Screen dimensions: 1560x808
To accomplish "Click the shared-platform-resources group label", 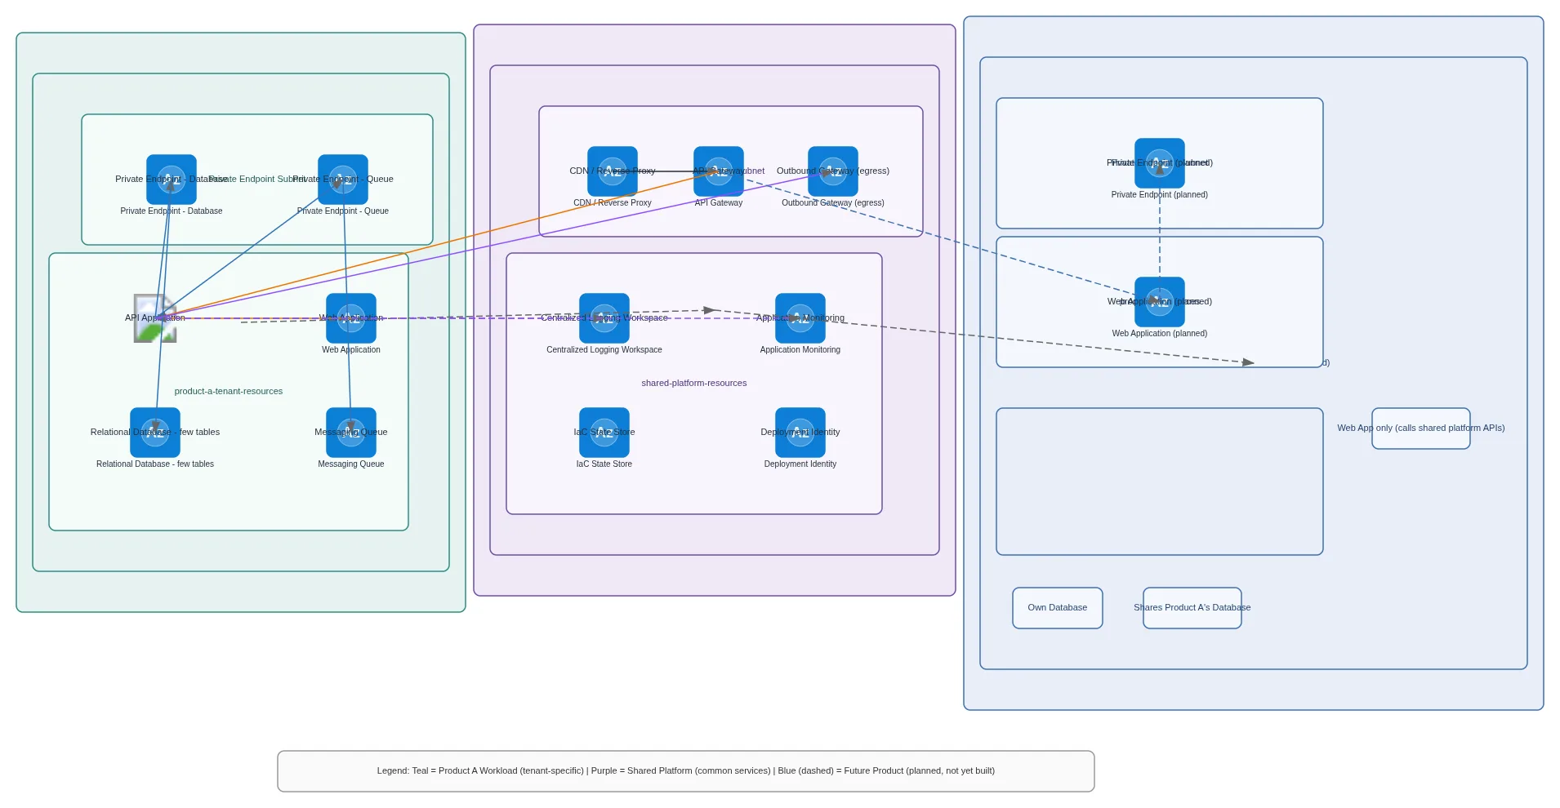I will pyautogui.click(x=694, y=384).
